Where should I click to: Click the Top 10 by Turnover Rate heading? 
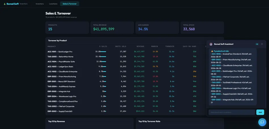150,121
